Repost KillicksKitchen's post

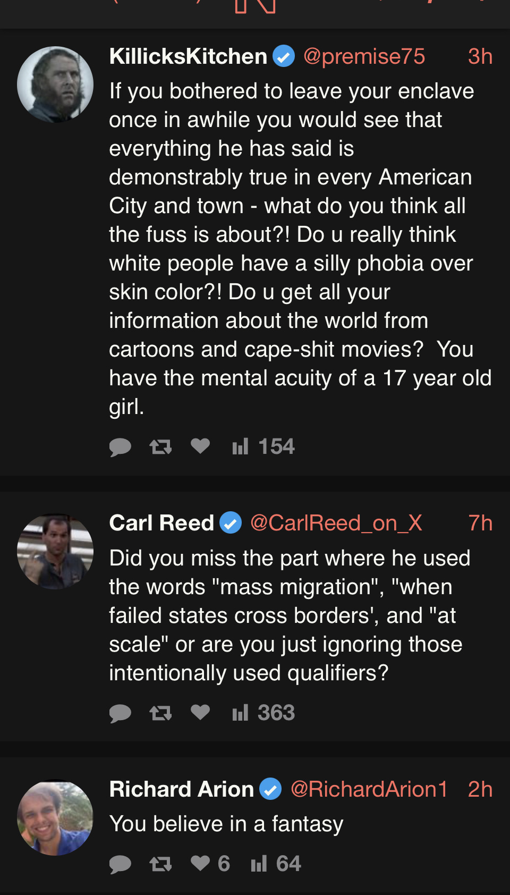160,447
